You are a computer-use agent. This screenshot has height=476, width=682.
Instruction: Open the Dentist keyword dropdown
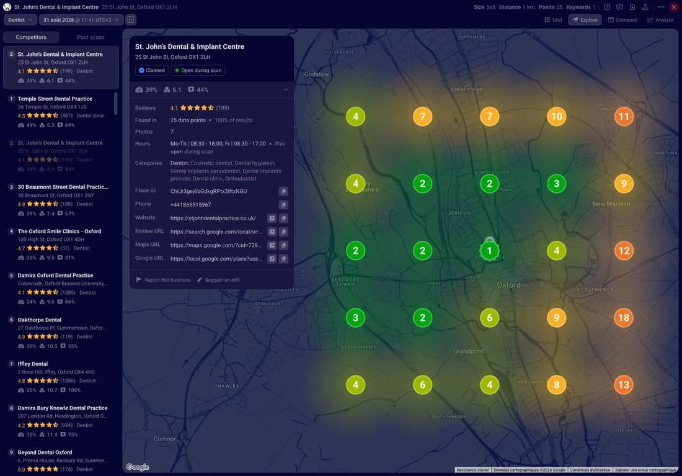click(20, 20)
